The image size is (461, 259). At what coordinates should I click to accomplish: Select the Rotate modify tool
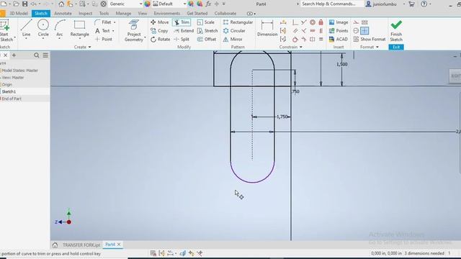click(160, 39)
